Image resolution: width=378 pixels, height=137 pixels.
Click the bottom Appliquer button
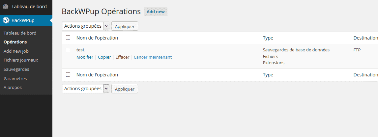click(125, 89)
